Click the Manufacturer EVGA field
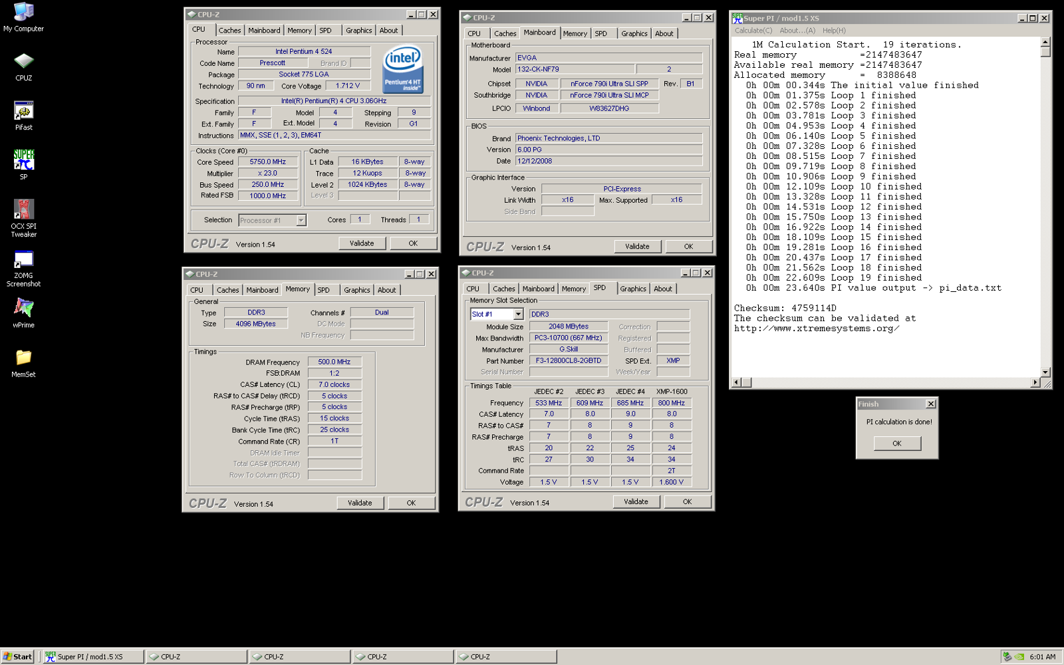Viewport: 1064px width, 665px height. pyautogui.click(x=609, y=58)
